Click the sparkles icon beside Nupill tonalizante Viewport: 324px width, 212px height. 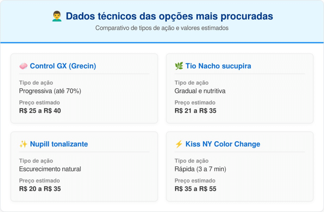[23, 144]
